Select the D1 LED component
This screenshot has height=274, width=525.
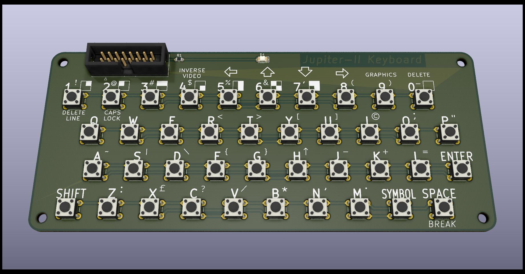[263, 59]
